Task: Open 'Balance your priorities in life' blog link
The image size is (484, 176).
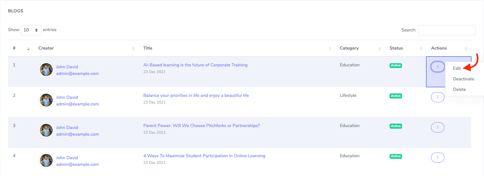Action: click(196, 95)
